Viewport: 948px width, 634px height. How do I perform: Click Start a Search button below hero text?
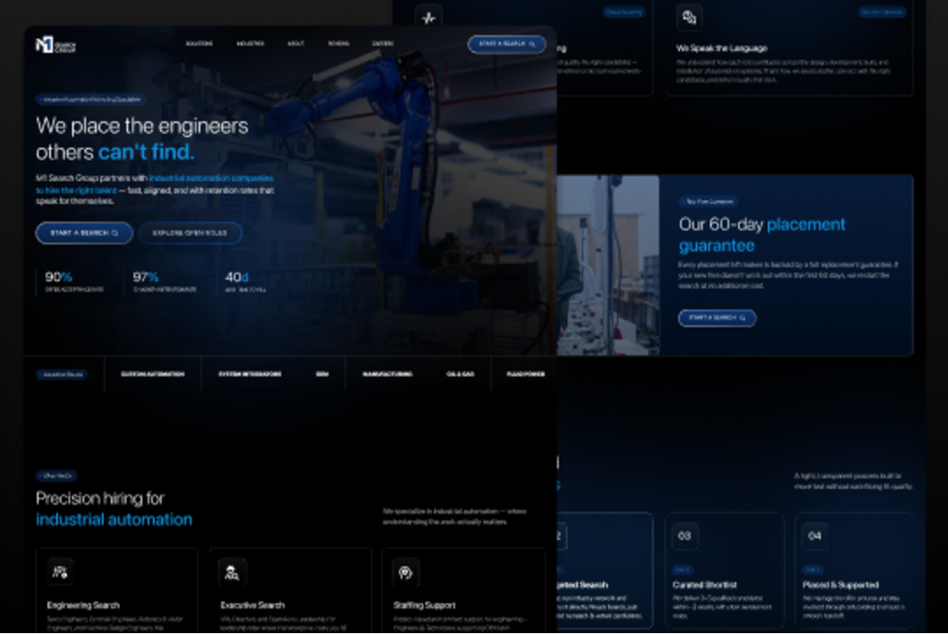84,233
